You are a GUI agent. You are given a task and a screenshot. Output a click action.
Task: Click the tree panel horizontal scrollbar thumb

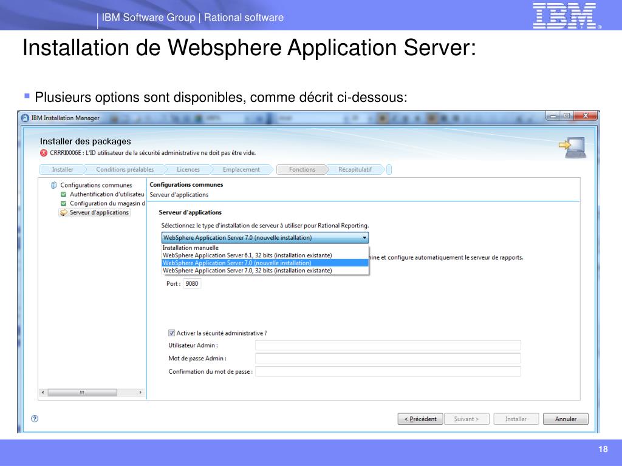82,393
